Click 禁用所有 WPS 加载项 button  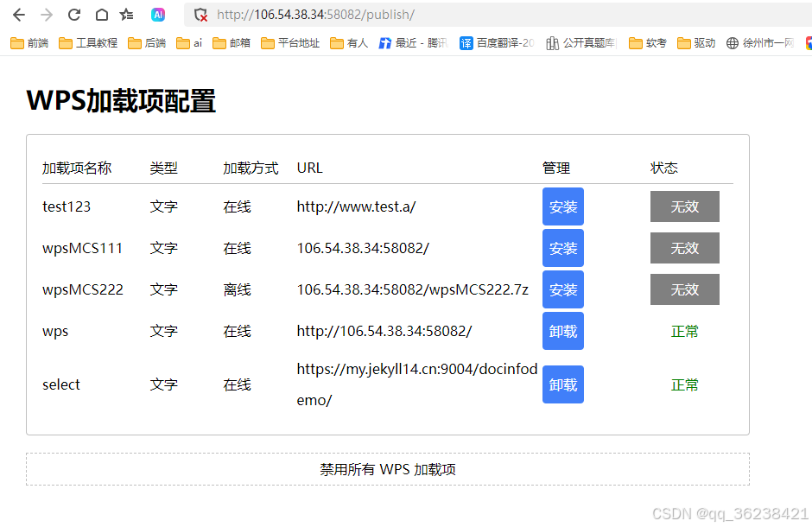coord(387,469)
